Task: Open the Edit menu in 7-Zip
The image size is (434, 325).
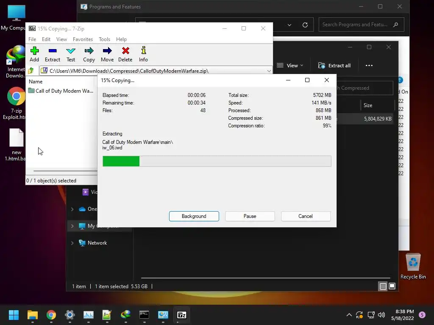Action: (46, 39)
